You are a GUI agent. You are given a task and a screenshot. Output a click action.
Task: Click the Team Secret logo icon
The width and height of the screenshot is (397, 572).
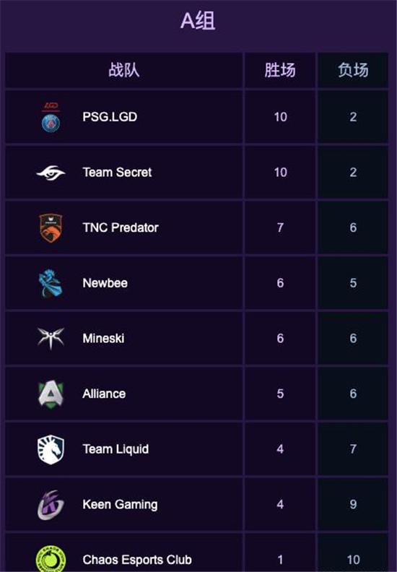(x=51, y=173)
